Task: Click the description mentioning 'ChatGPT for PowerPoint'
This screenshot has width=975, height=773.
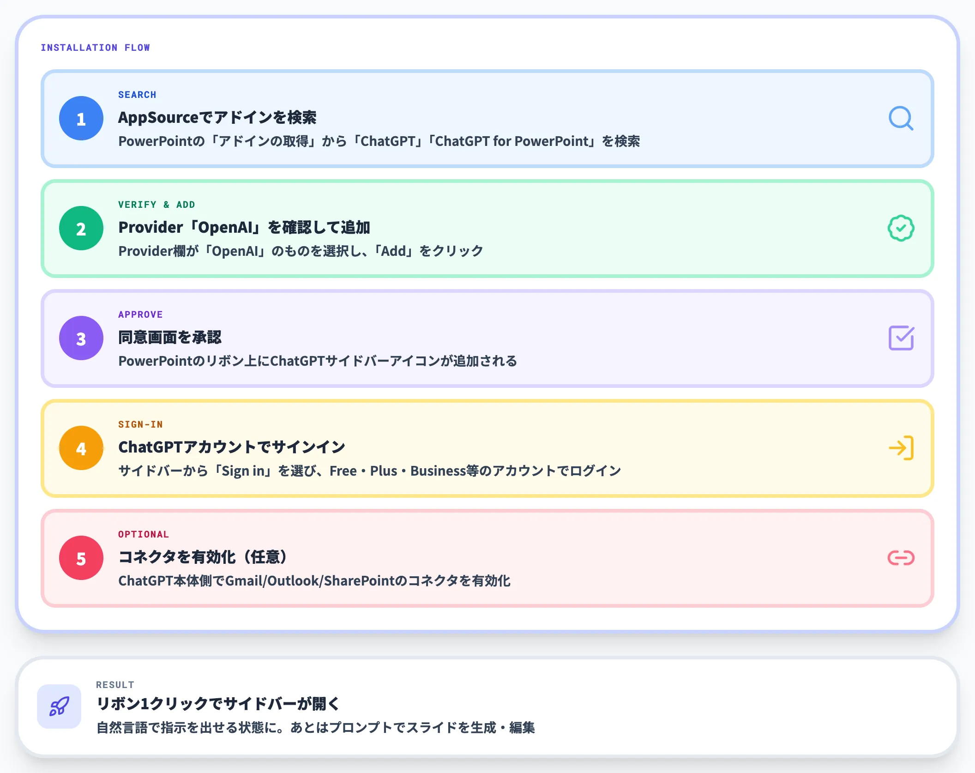Action: [379, 141]
